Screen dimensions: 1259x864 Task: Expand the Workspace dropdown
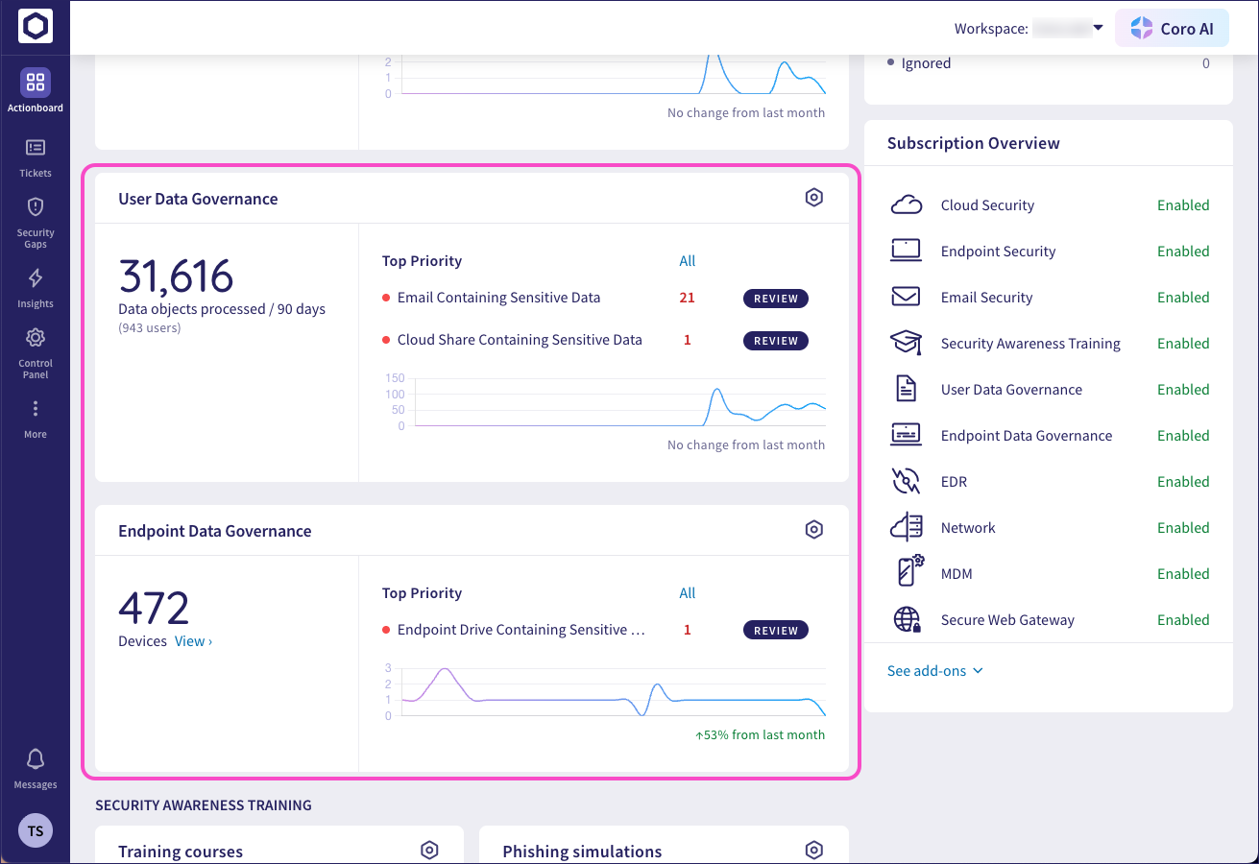pos(1098,28)
